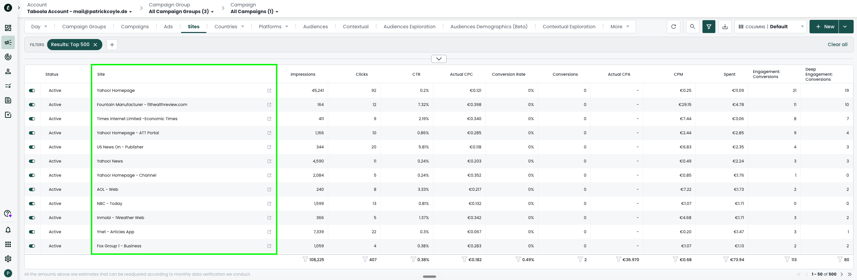Switch to the Audiences tab

tap(315, 27)
